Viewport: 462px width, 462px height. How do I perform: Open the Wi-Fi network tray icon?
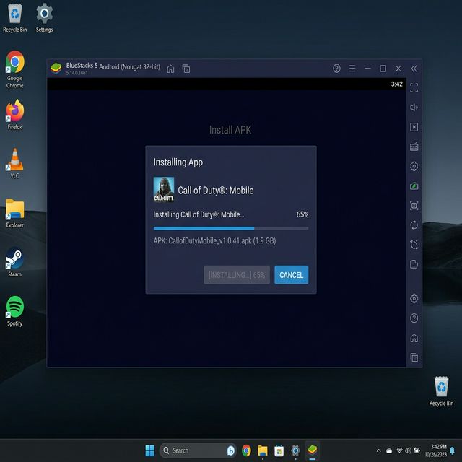pos(399,450)
